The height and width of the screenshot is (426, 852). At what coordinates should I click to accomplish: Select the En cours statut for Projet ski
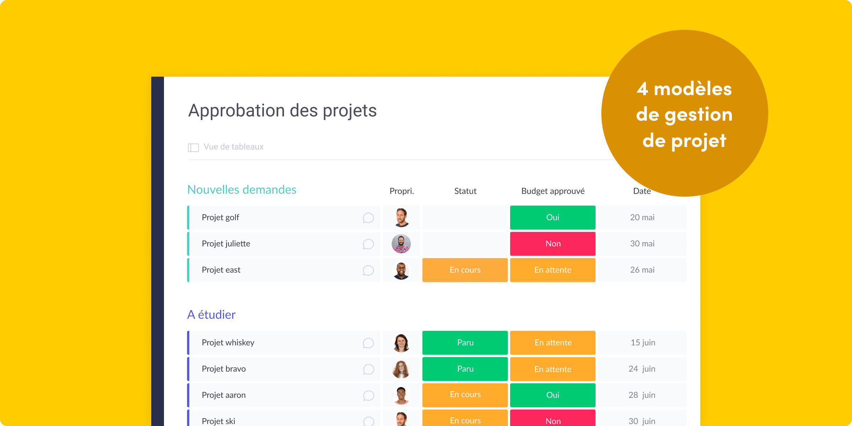click(x=465, y=419)
